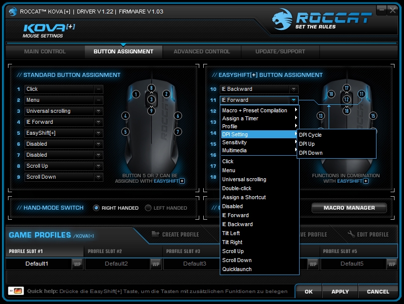Click button marker 4 on left mouse diagram
The width and height of the screenshot is (404, 304).
tap(125, 116)
